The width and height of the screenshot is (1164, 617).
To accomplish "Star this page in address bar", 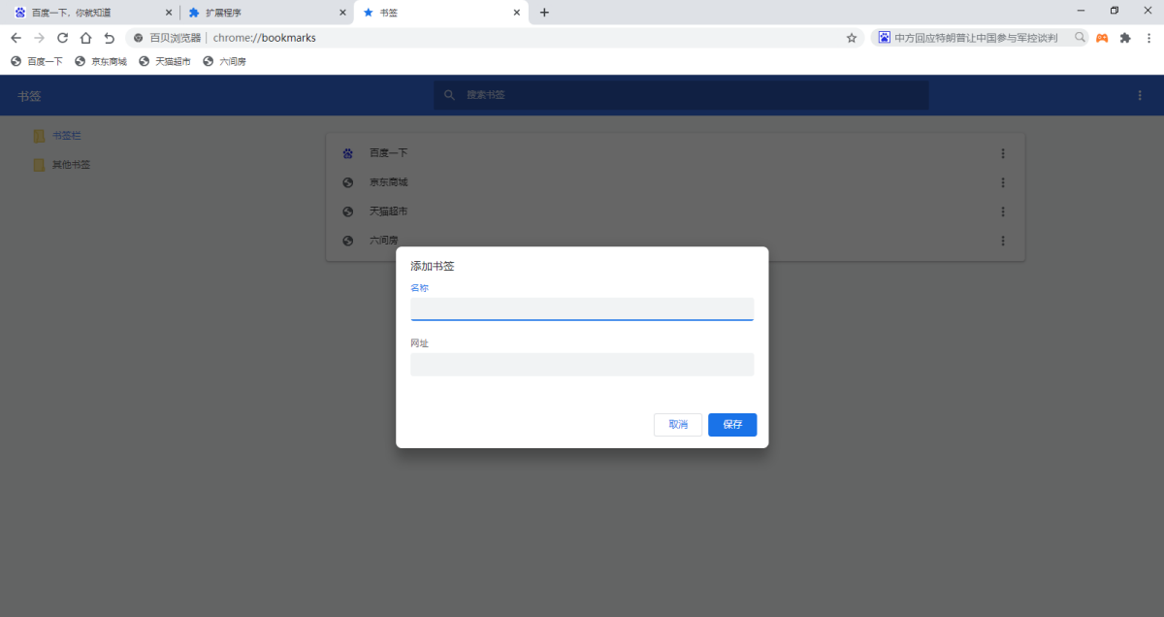I will [x=852, y=38].
